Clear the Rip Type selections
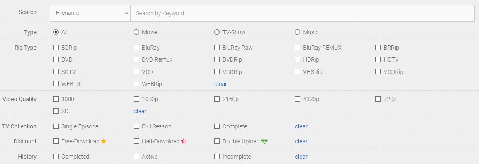The width and height of the screenshot is (479, 164). tap(220, 84)
